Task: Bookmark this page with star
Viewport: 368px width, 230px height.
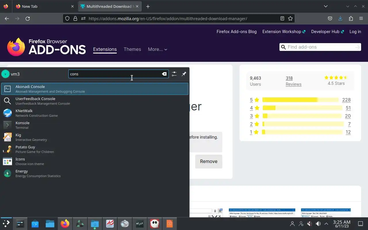Action: coord(290,18)
